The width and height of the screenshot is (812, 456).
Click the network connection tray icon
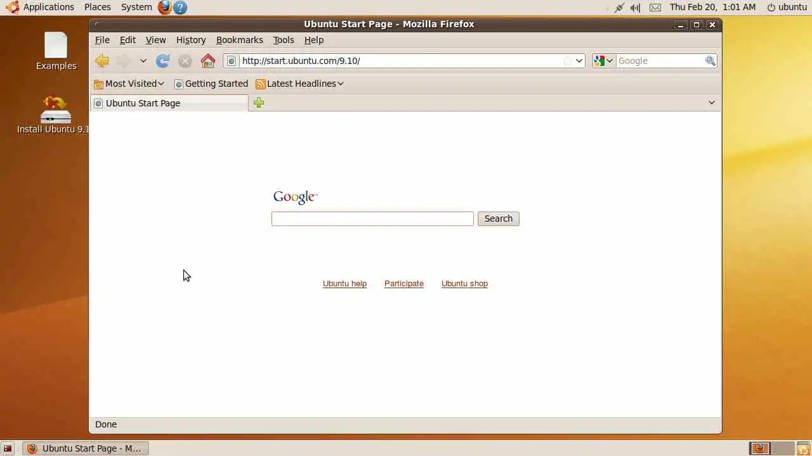click(x=619, y=8)
